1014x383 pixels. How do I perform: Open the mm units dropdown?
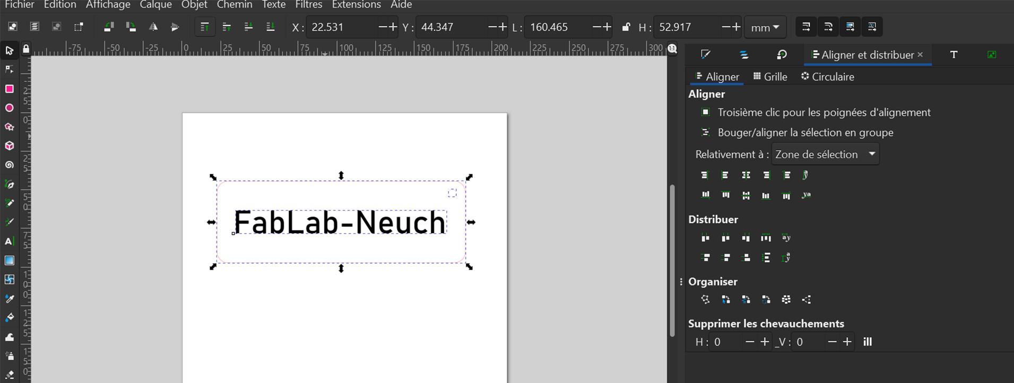pos(765,27)
